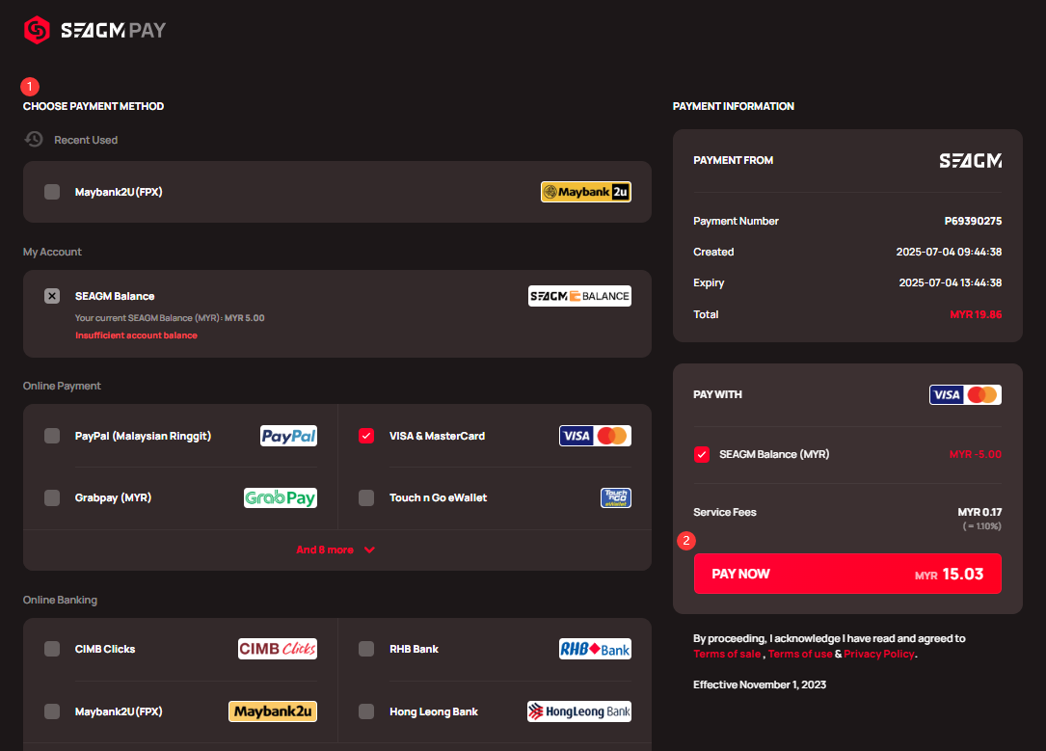Click the 'Effective November 1, 2023' text
This screenshot has height=751, width=1046.
pyautogui.click(x=760, y=685)
